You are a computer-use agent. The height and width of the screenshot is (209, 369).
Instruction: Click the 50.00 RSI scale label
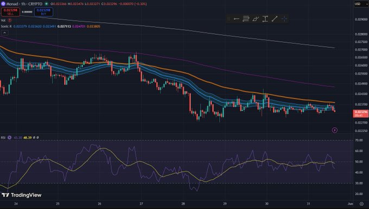pos(359,162)
